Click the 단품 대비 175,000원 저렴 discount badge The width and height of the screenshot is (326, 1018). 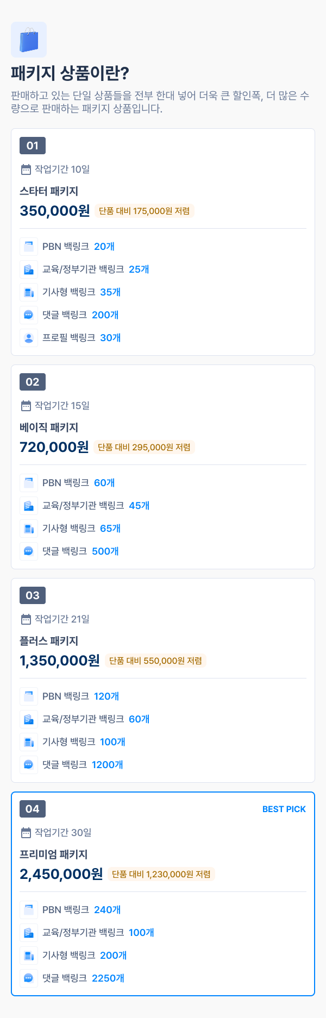coord(145,211)
